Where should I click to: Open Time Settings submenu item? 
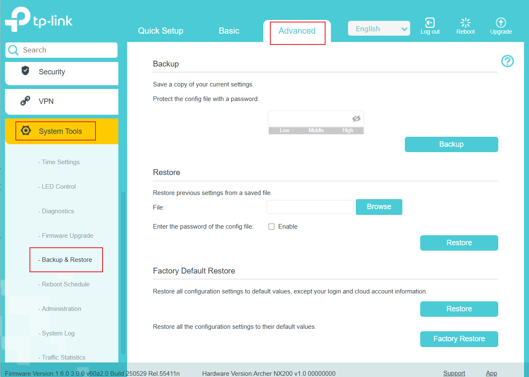coord(59,162)
